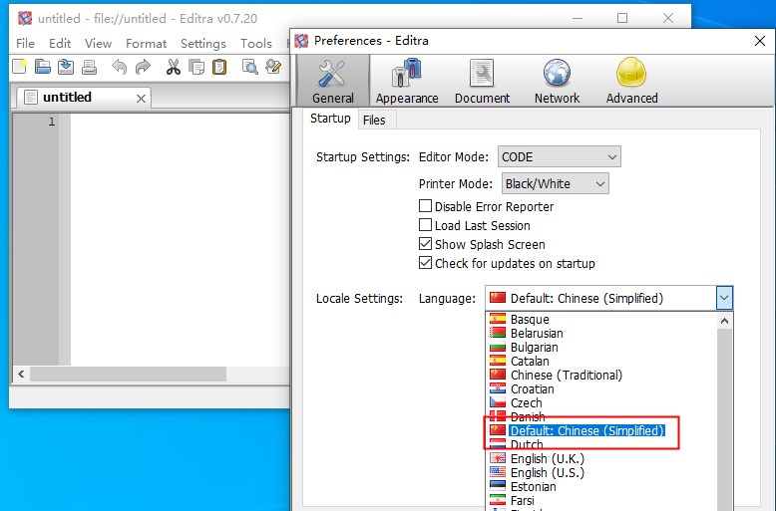
Task: Maximize the Editra main window
Action: pyautogui.click(x=622, y=18)
